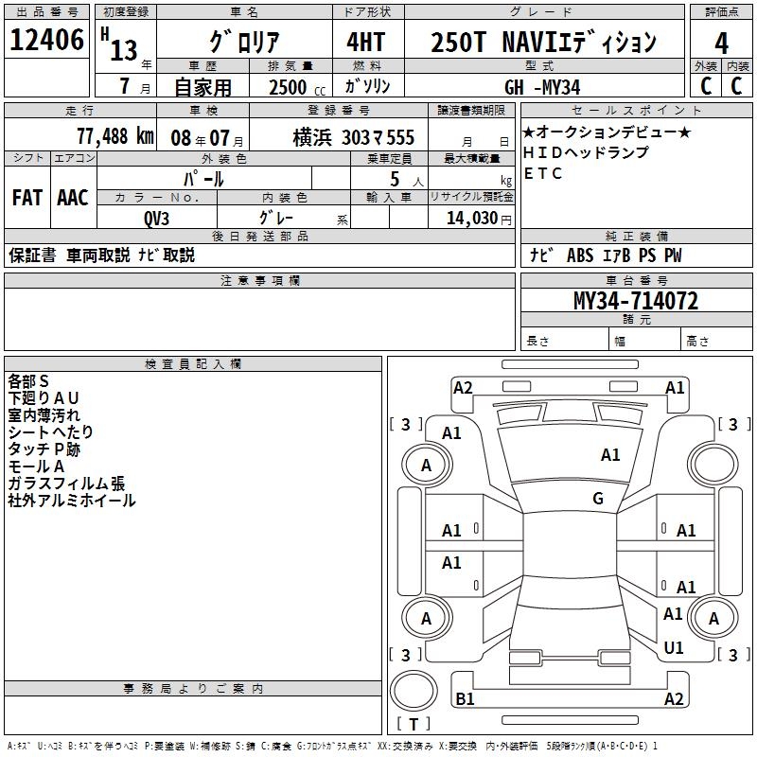Click chassis number MY34-714072
757x757 pixels.
click(x=635, y=301)
